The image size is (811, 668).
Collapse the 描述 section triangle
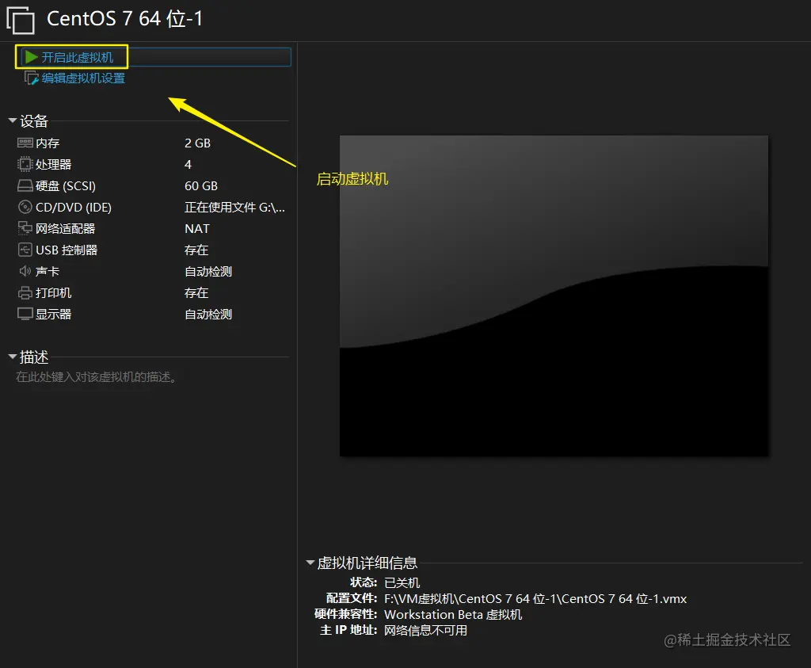point(13,357)
